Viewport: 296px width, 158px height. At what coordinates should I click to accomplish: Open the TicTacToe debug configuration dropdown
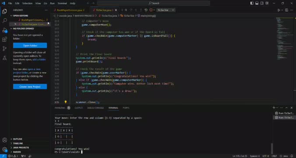point(166,10)
